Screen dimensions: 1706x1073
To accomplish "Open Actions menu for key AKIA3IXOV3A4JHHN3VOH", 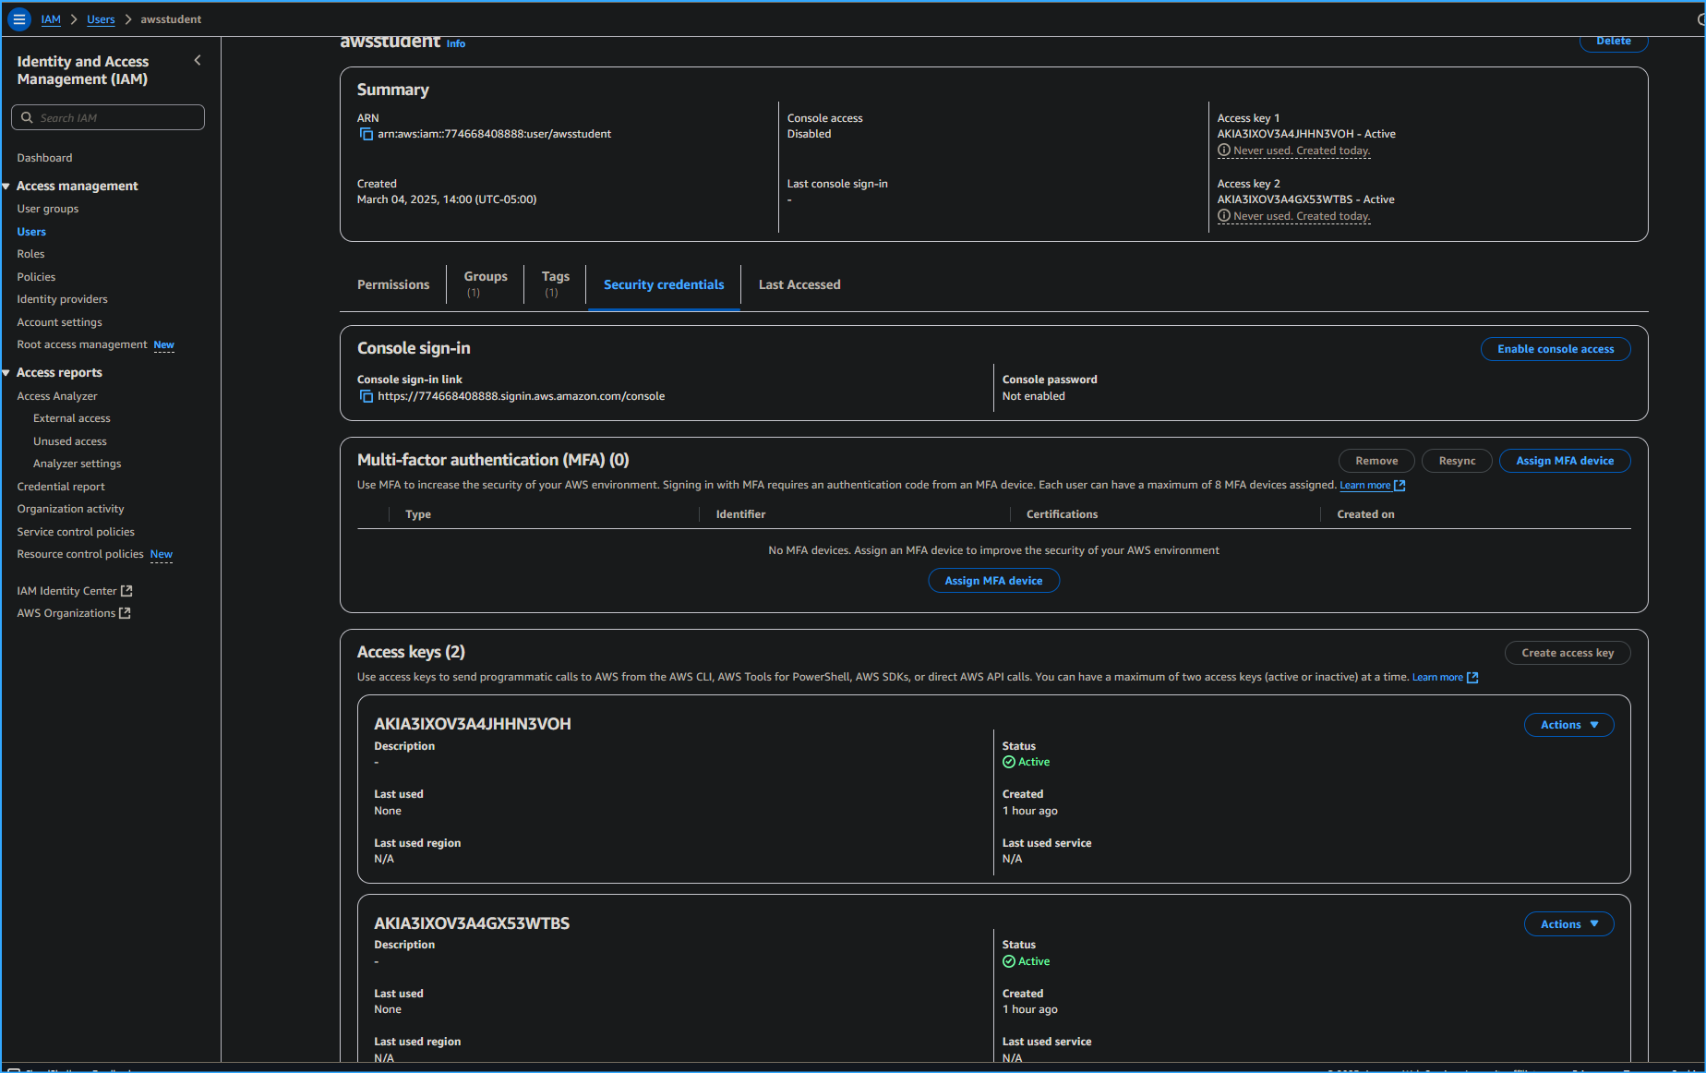I will [1568, 724].
